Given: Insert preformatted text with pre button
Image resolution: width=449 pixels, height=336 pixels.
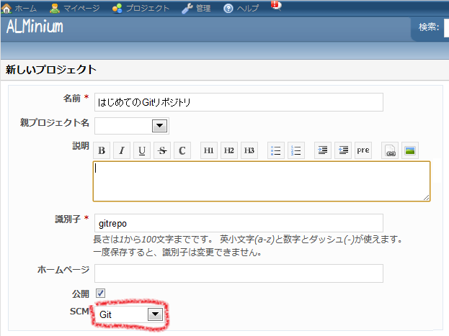Looking at the screenshot, I should pyautogui.click(x=363, y=150).
